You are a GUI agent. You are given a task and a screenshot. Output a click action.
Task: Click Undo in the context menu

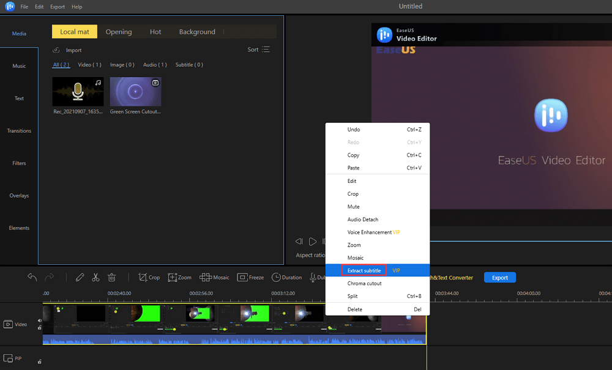tap(378, 130)
